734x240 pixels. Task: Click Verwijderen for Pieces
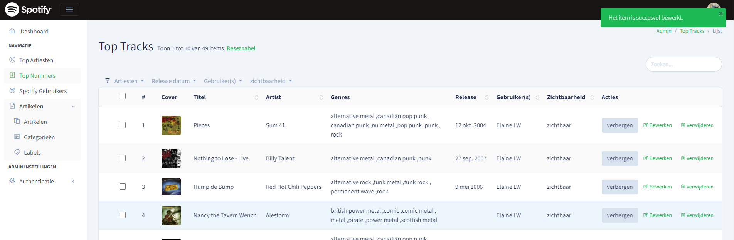tap(697, 125)
